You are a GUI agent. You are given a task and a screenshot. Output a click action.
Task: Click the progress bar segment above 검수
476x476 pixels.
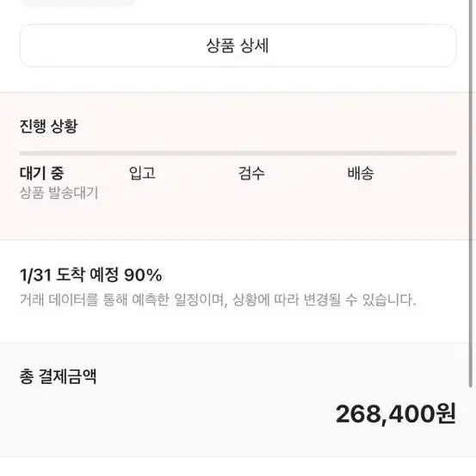click(x=293, y=153)
